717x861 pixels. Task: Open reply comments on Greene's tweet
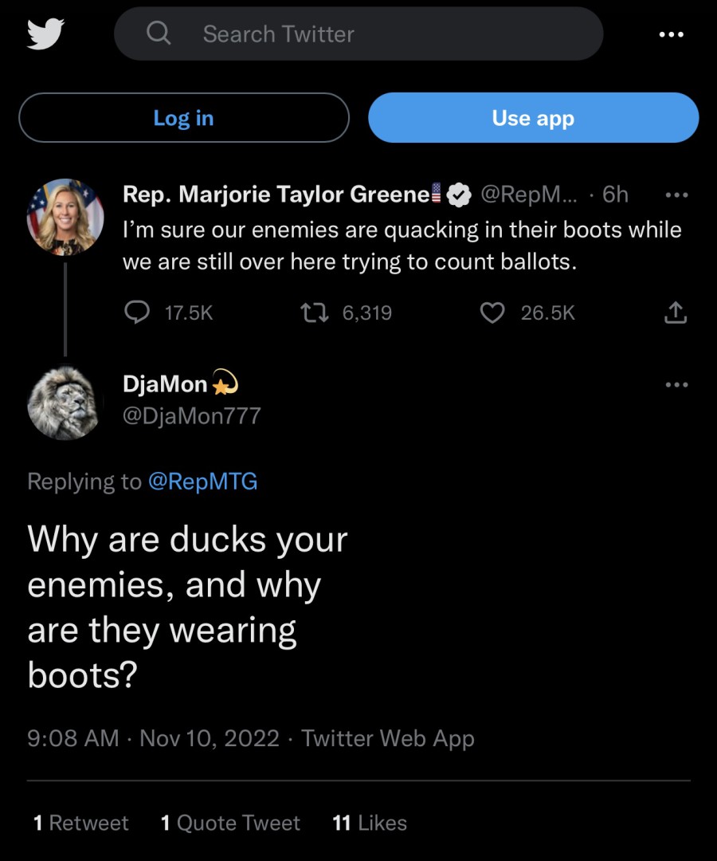pyautogui.click(x=139, y=313)
